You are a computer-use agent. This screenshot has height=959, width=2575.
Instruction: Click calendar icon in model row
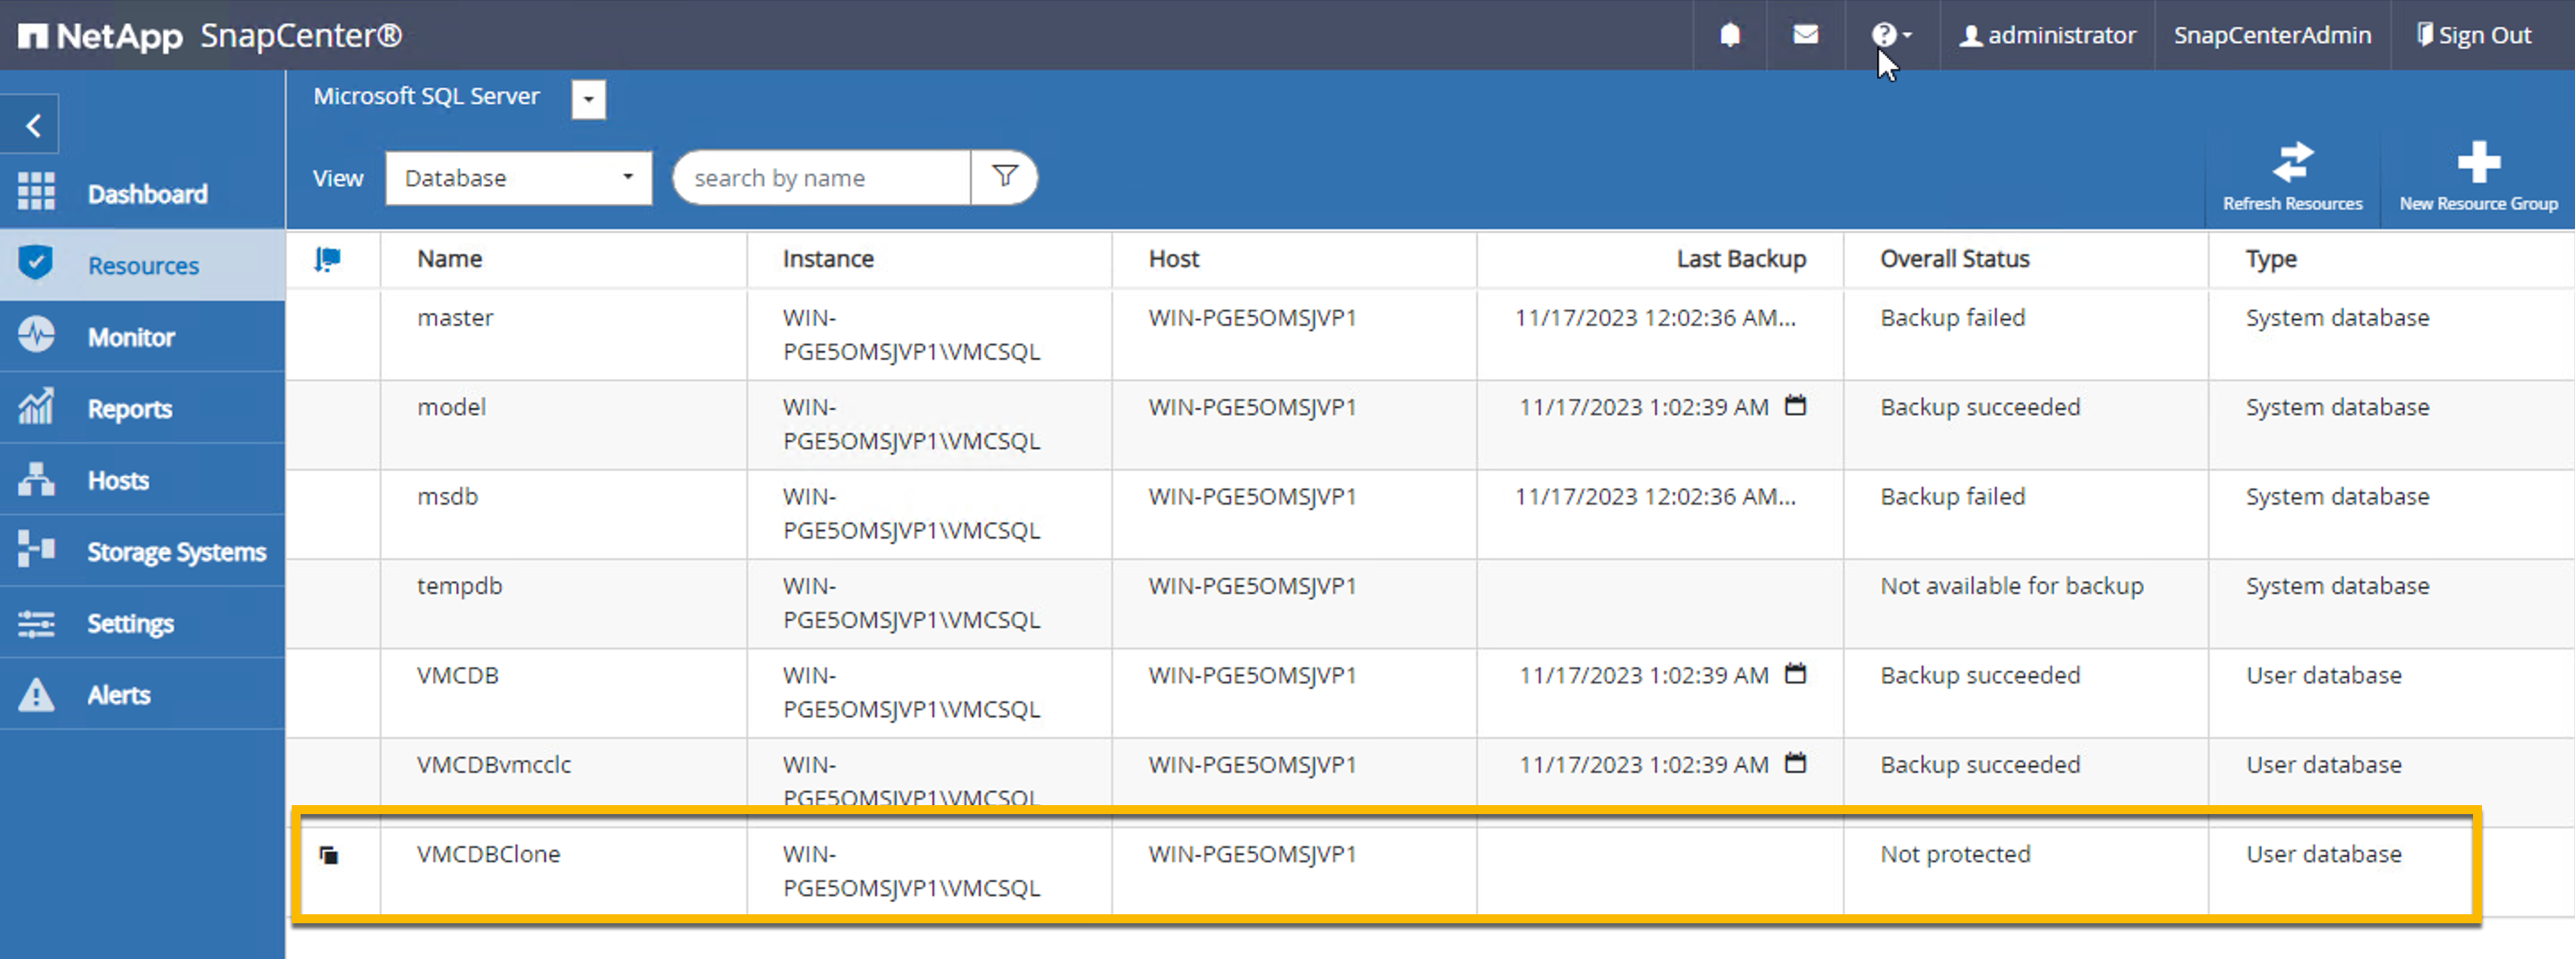pos(1796,405)
